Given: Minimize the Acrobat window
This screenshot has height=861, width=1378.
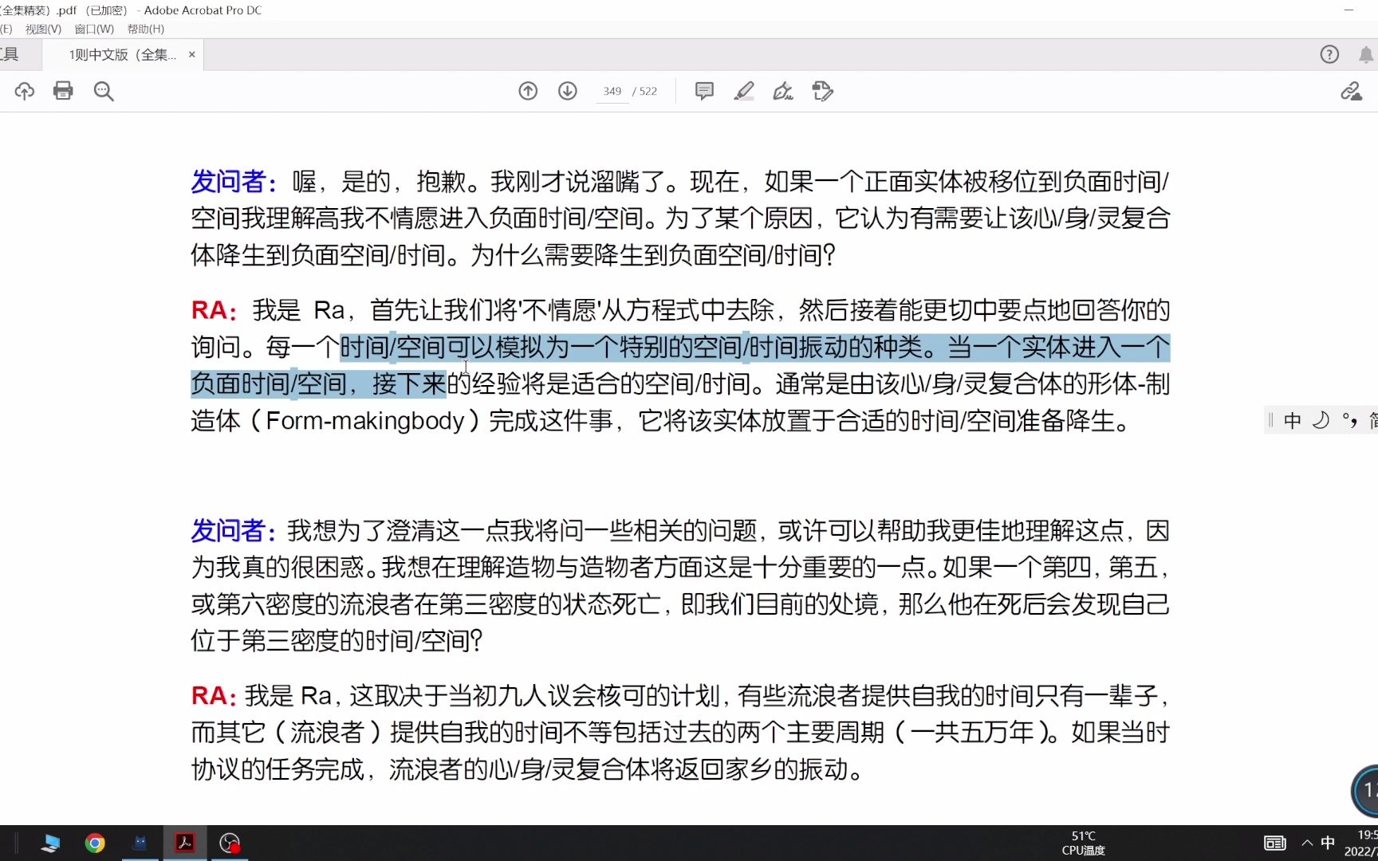Looking at the screenshot, I should coord(1349,10).
